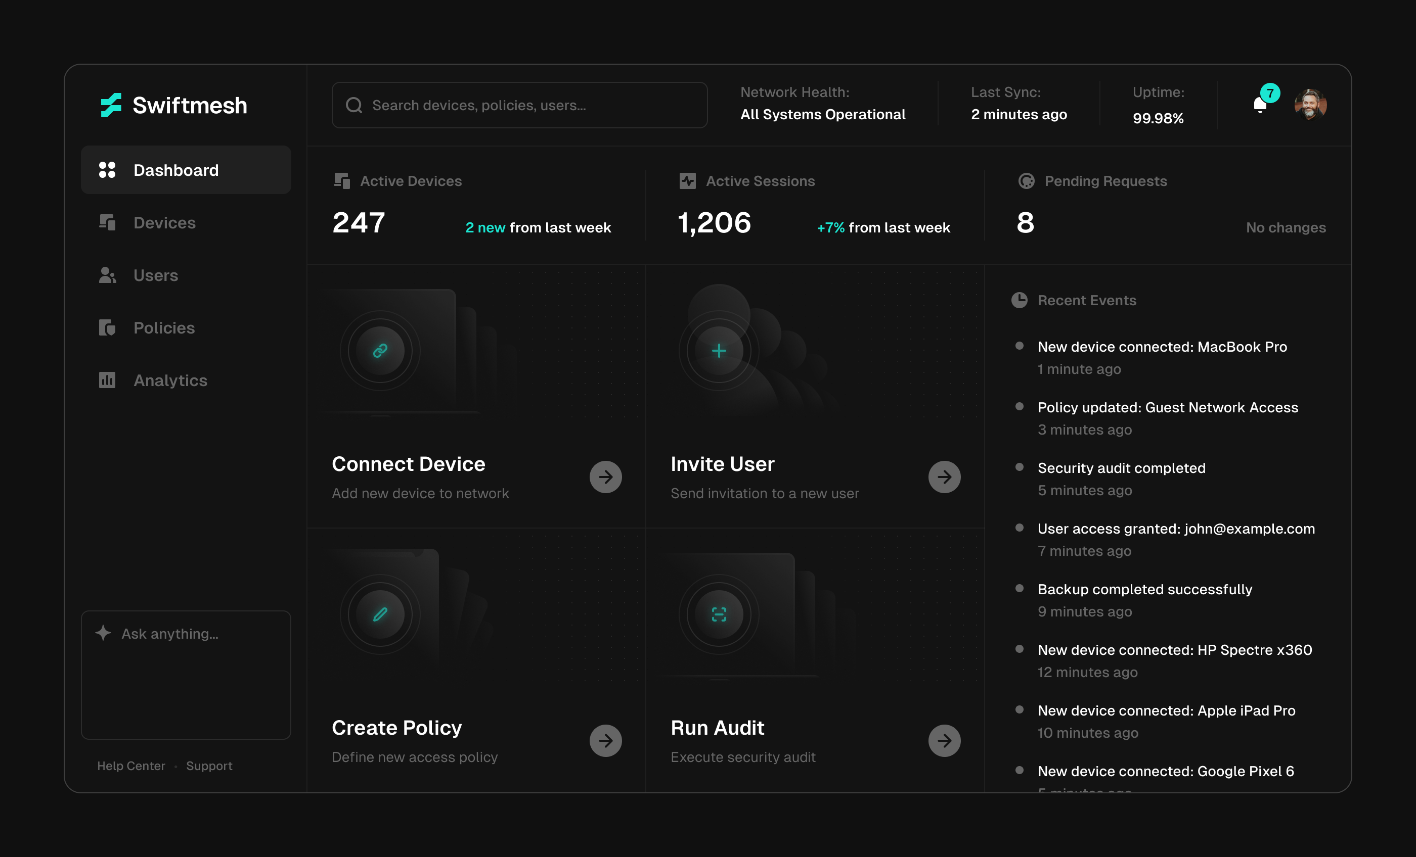Click the scan icon on Run Audit card
Screen dimensions: 1416x857
pos(718,614)
